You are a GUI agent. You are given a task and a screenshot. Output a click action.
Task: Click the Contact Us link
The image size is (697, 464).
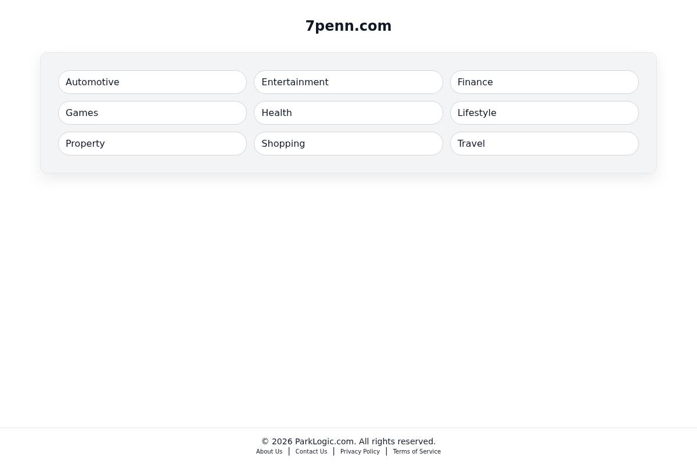coord(311,451)
